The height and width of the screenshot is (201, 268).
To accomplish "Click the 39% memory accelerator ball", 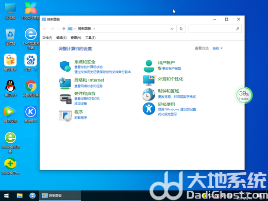I will [x=244, y=95].
